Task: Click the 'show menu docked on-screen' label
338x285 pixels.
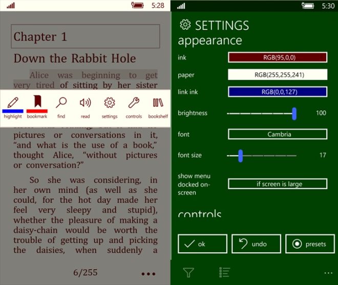Action: point(194,184)
